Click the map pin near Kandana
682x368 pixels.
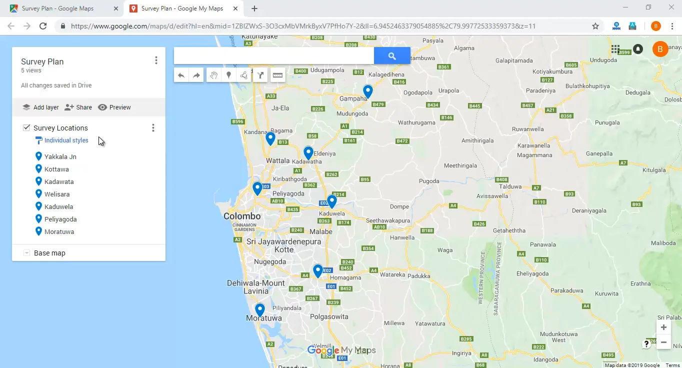[x=270, y=138]
